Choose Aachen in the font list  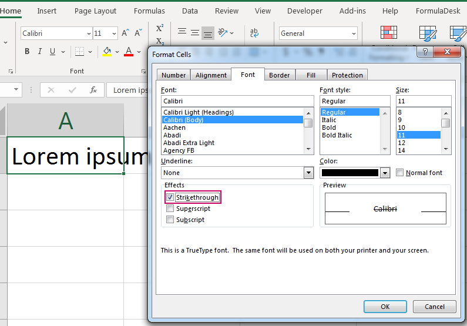click(x=174, y=127)
